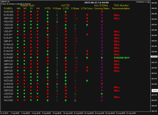Click the smiley icon next to TmsMonitor-v1.1
158x115 pixels.
[x=149, y=2]
